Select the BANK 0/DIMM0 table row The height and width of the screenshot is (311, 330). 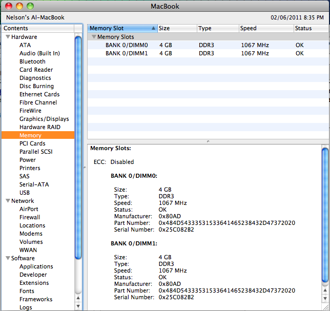pos(208,45)
